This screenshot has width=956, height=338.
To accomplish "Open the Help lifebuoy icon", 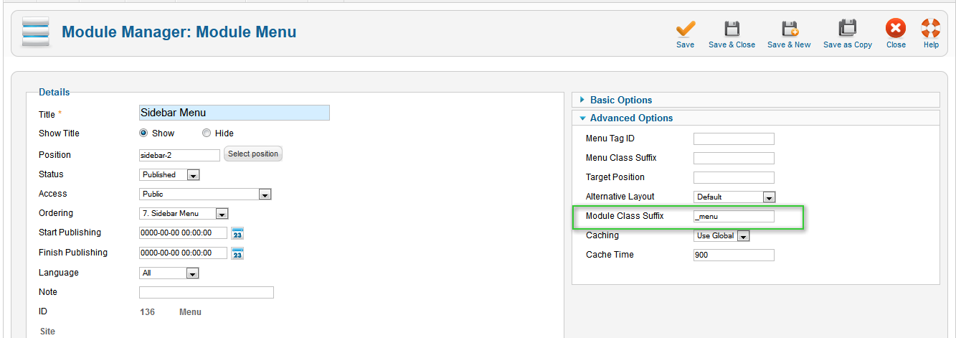I will (931, 29).
